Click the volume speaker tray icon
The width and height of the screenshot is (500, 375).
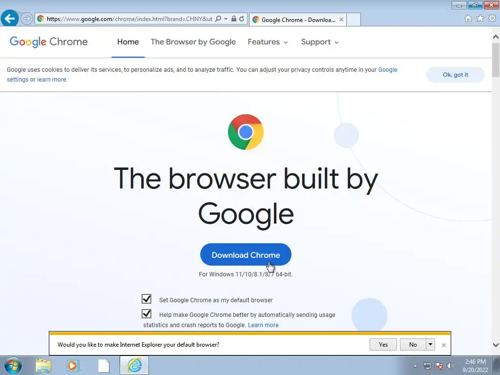pos(451,366)
